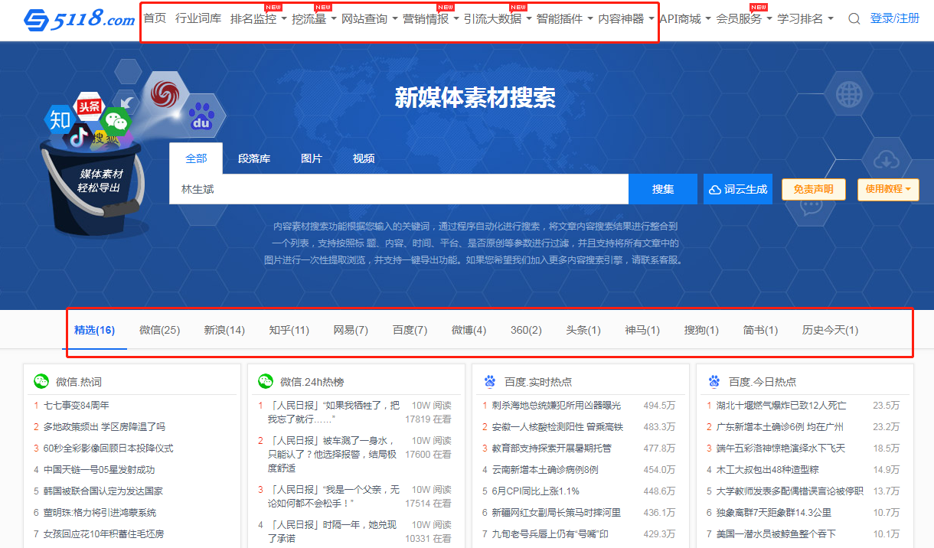Open 湖北十堰燃气爆炸已致12人死亡
Image resolution: width=934 pixels, height=548 pixels.
pos(782,405)
